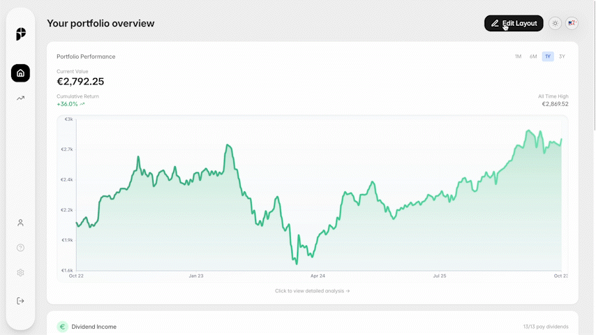This screenshot has height=335, width=596.
Task: Open the language flag selector
Action: pos(572,23)
